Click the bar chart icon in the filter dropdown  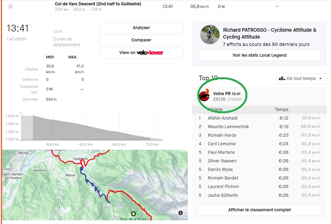pyautogui.click(x=282, y=78)
